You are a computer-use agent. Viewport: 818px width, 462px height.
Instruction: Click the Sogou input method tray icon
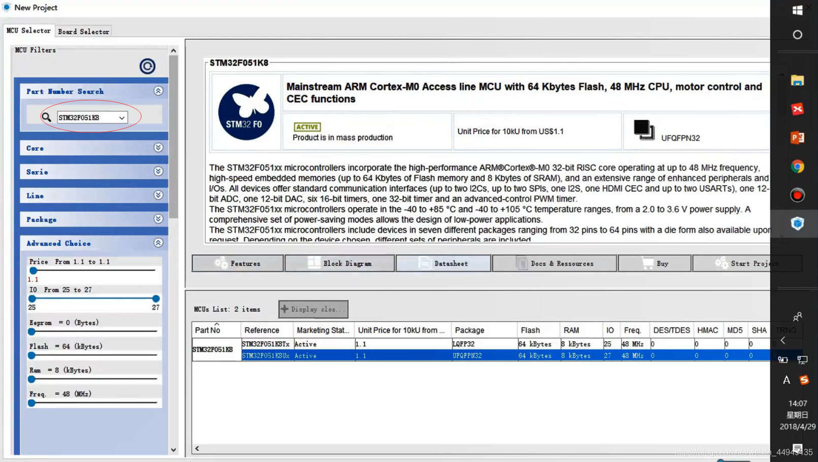(804, 380)
